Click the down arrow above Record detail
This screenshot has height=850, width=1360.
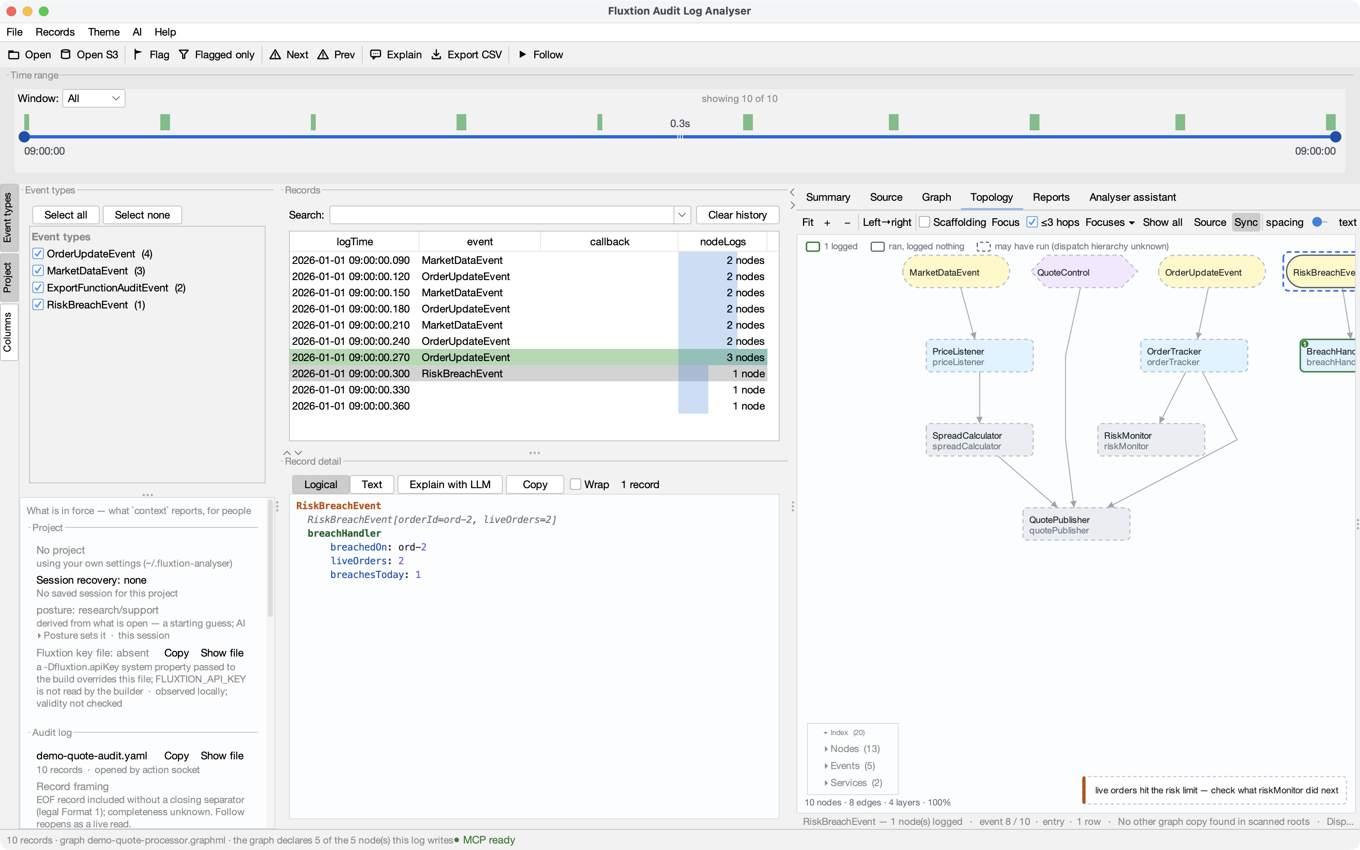[298, 453]
